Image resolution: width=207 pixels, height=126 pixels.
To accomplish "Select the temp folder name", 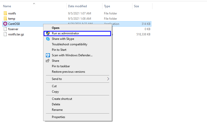I will pyautogui.click(x=12, y=19).
